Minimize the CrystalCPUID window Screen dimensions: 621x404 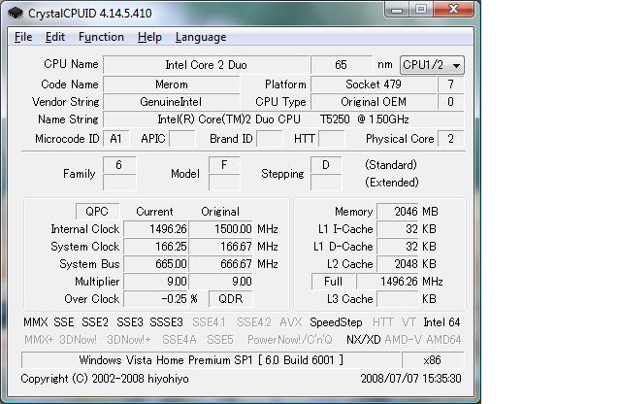coord(397,10)
